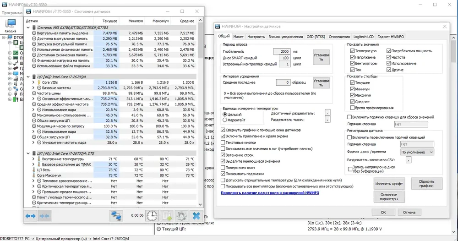Click the Сбросить графики button

[426, 184]
